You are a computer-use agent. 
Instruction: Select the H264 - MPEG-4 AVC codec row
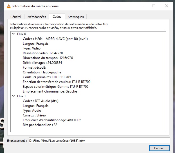click(55, 39)
